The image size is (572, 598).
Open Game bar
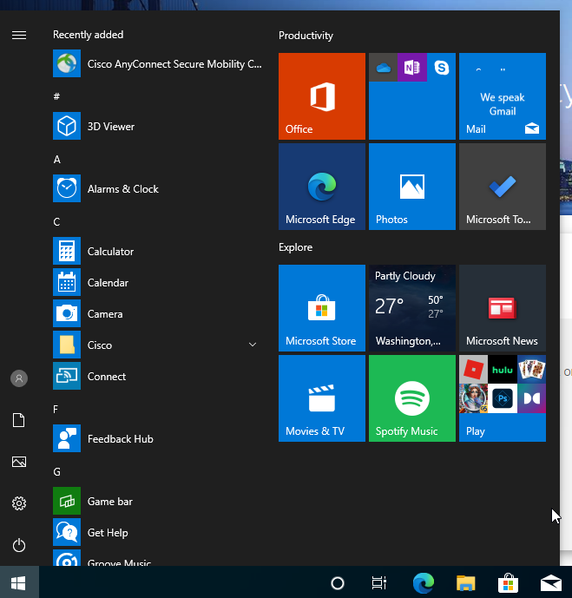pyautogui.click(x=157, y=502)
